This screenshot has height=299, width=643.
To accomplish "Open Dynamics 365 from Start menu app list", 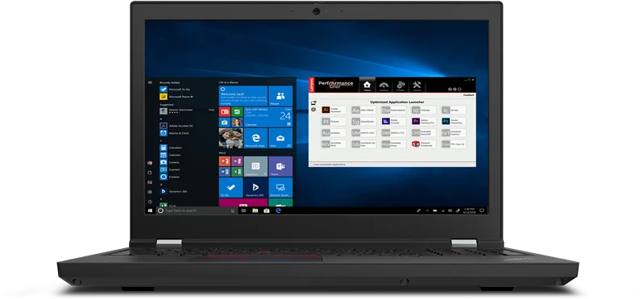I will (x=173, y=191).
